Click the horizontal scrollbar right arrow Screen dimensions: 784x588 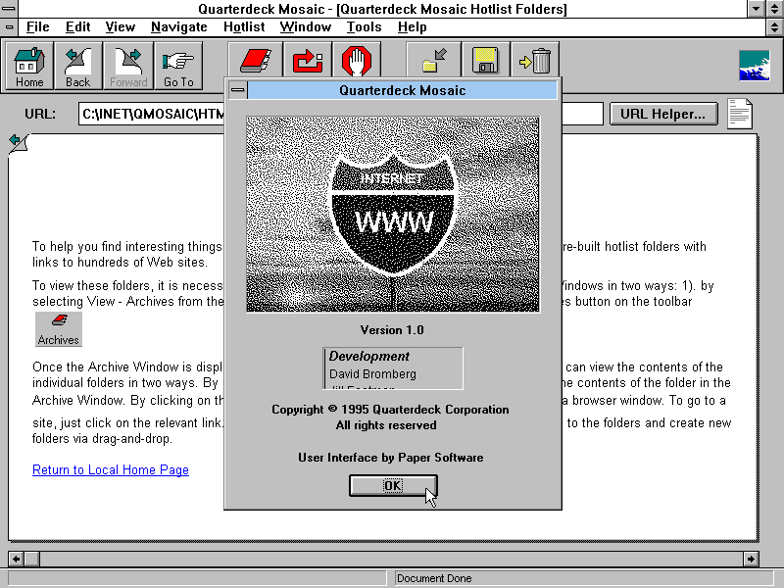tap(751, 559)
